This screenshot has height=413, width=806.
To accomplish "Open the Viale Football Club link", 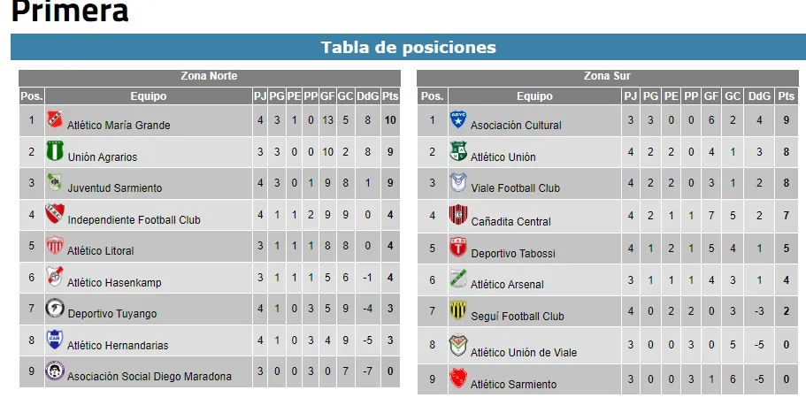I will [515, 188].
